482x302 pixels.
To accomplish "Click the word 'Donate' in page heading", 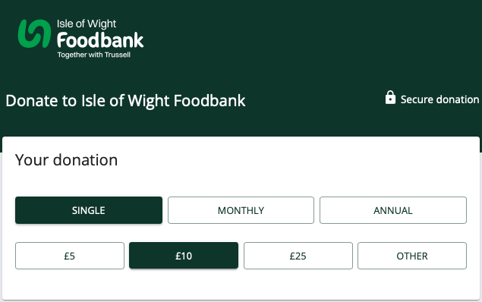I will (x=32, y=101).
